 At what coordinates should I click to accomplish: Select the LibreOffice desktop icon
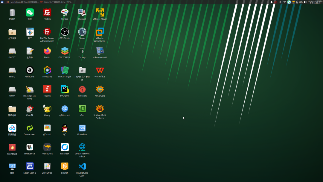coord(47,169)
